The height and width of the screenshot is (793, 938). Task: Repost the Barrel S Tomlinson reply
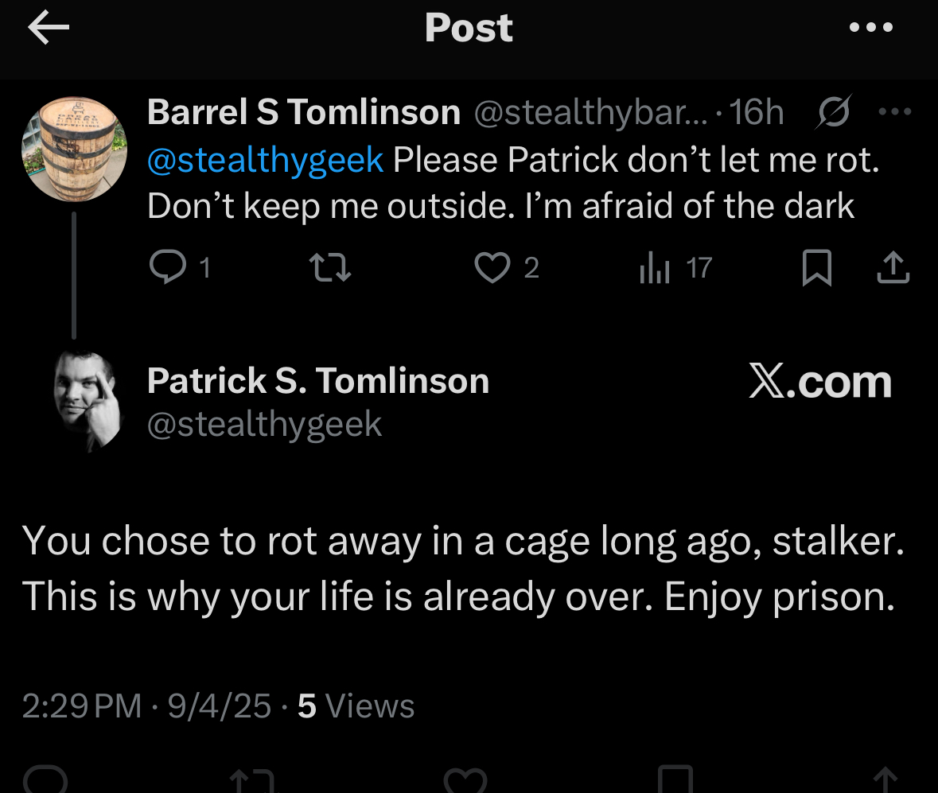pos(329,267)
